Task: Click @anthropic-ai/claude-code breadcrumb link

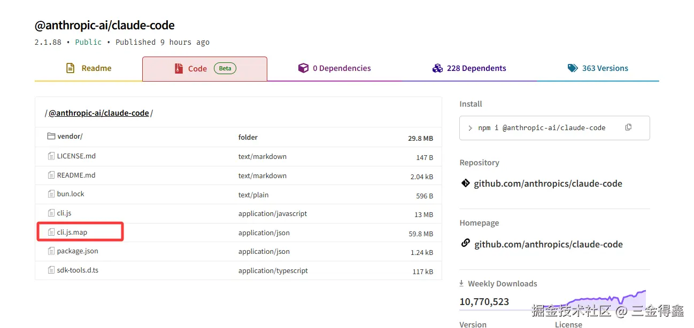Action: click(99, 113)
